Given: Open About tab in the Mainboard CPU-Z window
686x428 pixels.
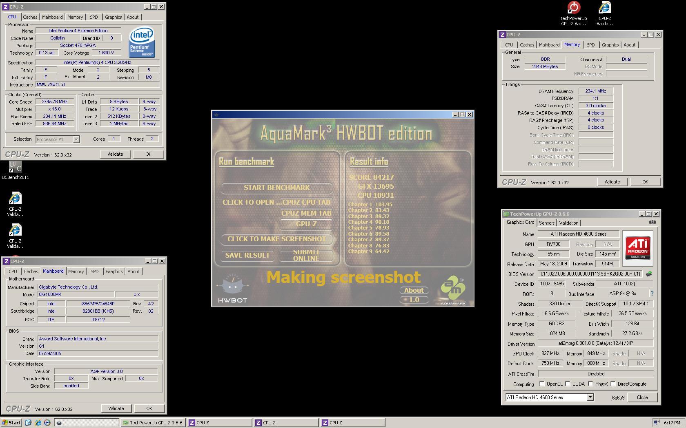Looking at the screenshot, I should coord(133,271).
